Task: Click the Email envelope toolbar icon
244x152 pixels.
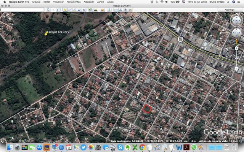Action: pyautogui.click(x=116, y=10)
